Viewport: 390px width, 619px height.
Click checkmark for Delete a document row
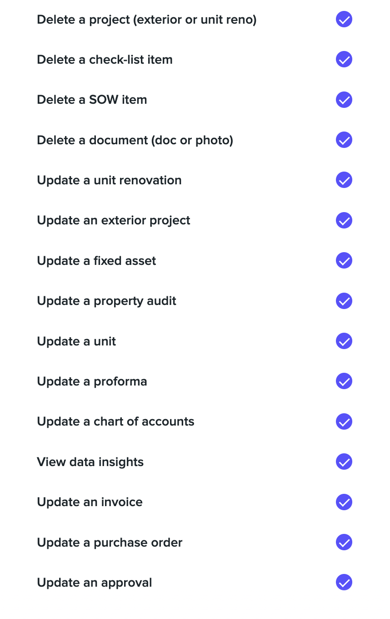344,140
